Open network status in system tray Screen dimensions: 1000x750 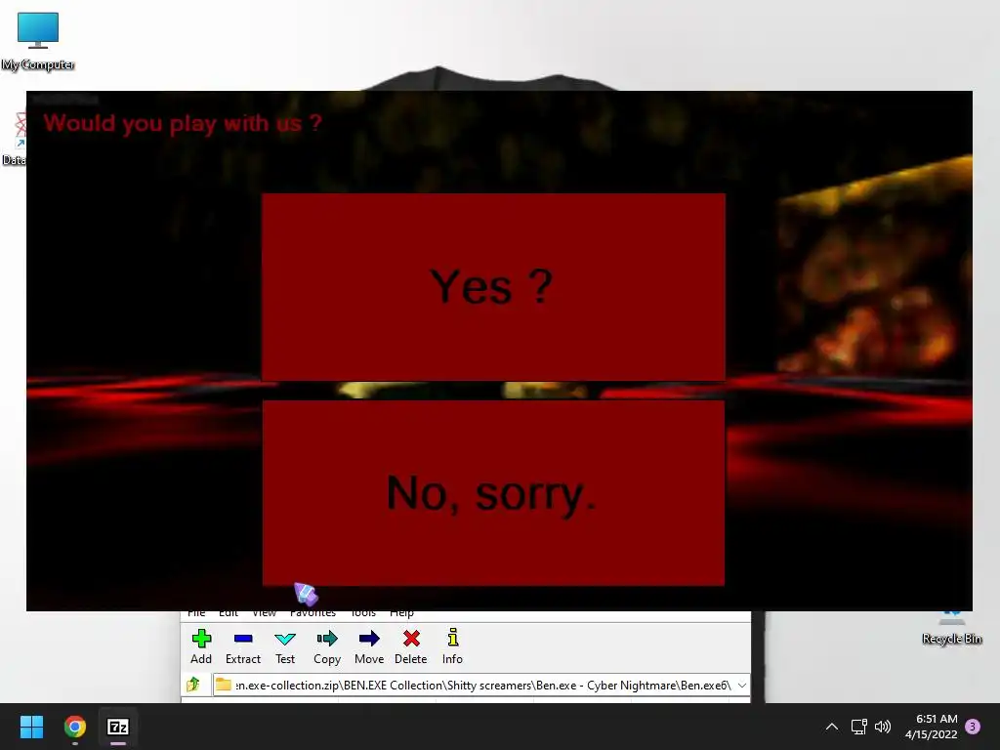pos(858,727)
